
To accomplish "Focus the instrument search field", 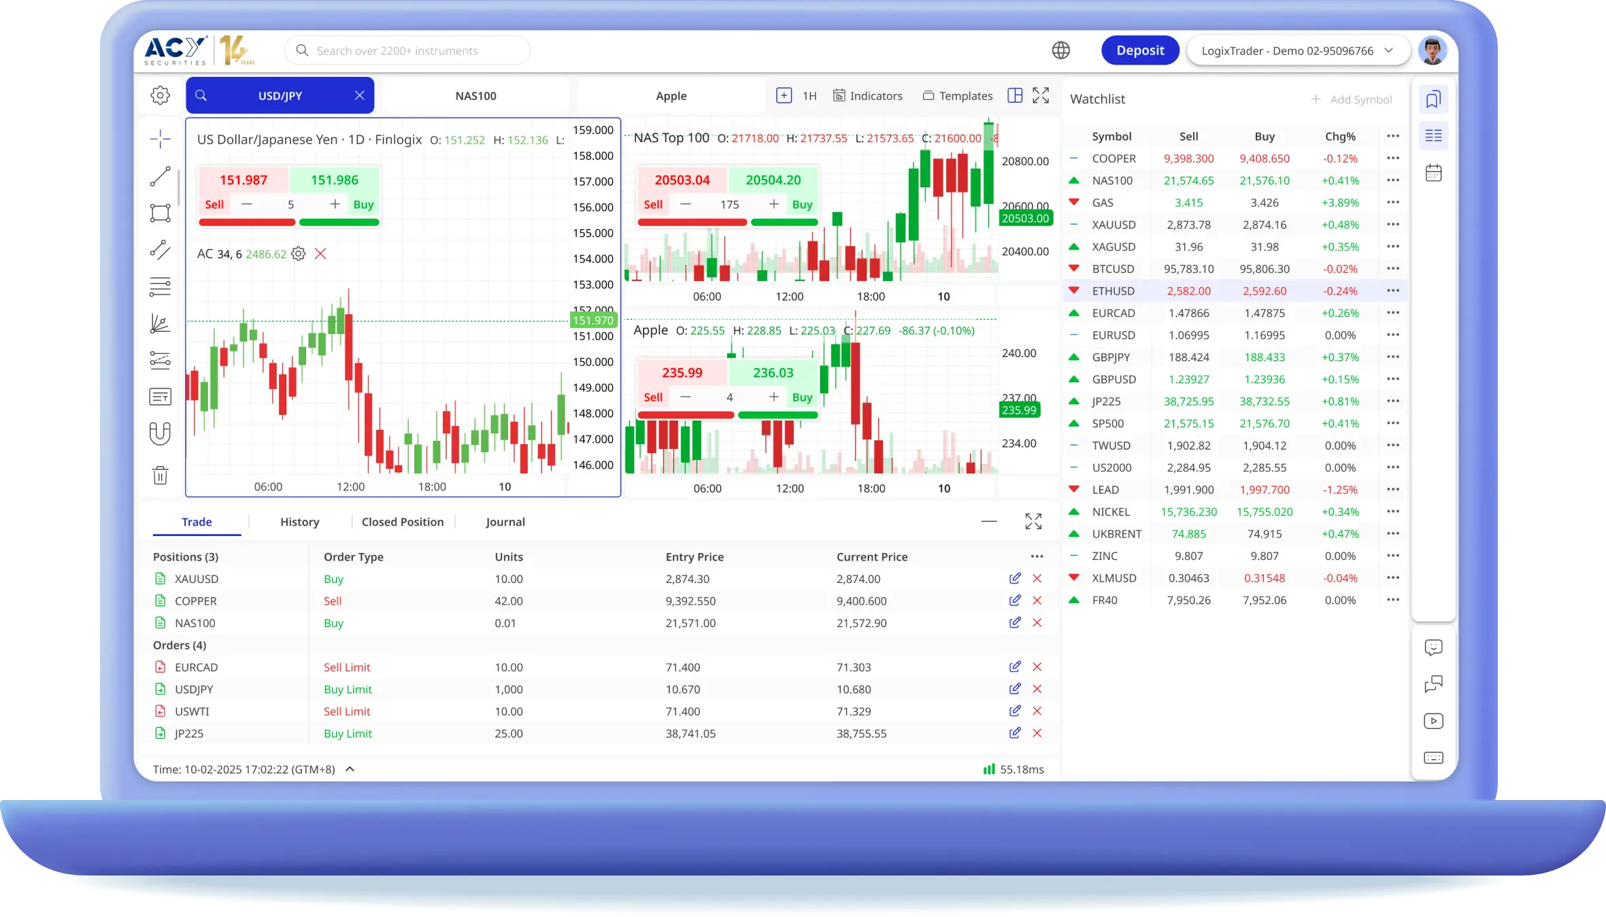I will pyautogui.click(x=407, y=50).
